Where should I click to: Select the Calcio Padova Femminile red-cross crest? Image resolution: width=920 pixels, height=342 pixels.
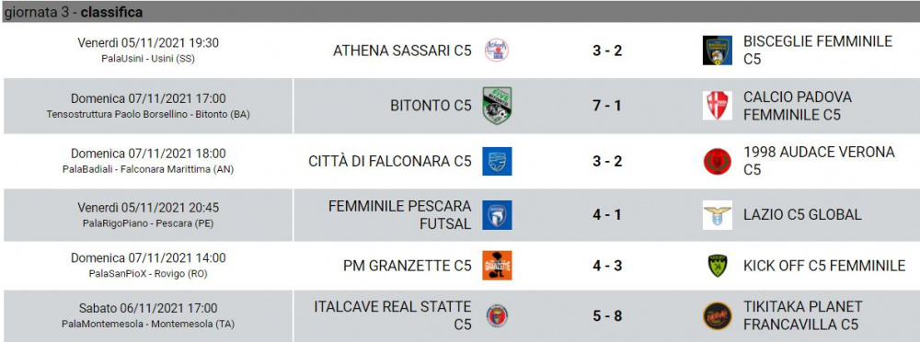click(x=717, y=106)
